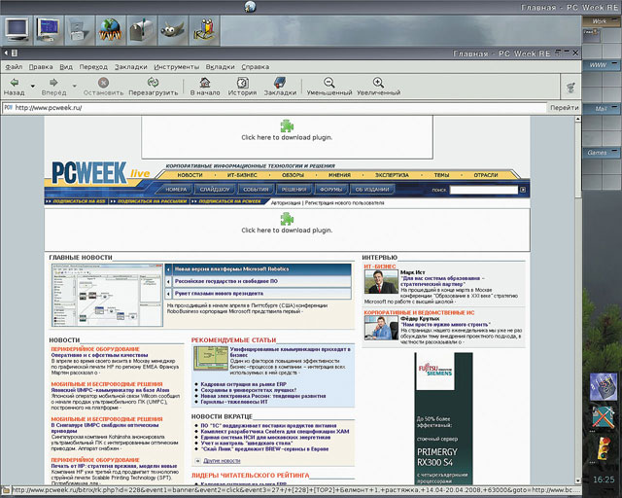The width and height of the screenshot is (622, 498).
Task: Go to Home (В начало) icon
Action: (205, 83)
